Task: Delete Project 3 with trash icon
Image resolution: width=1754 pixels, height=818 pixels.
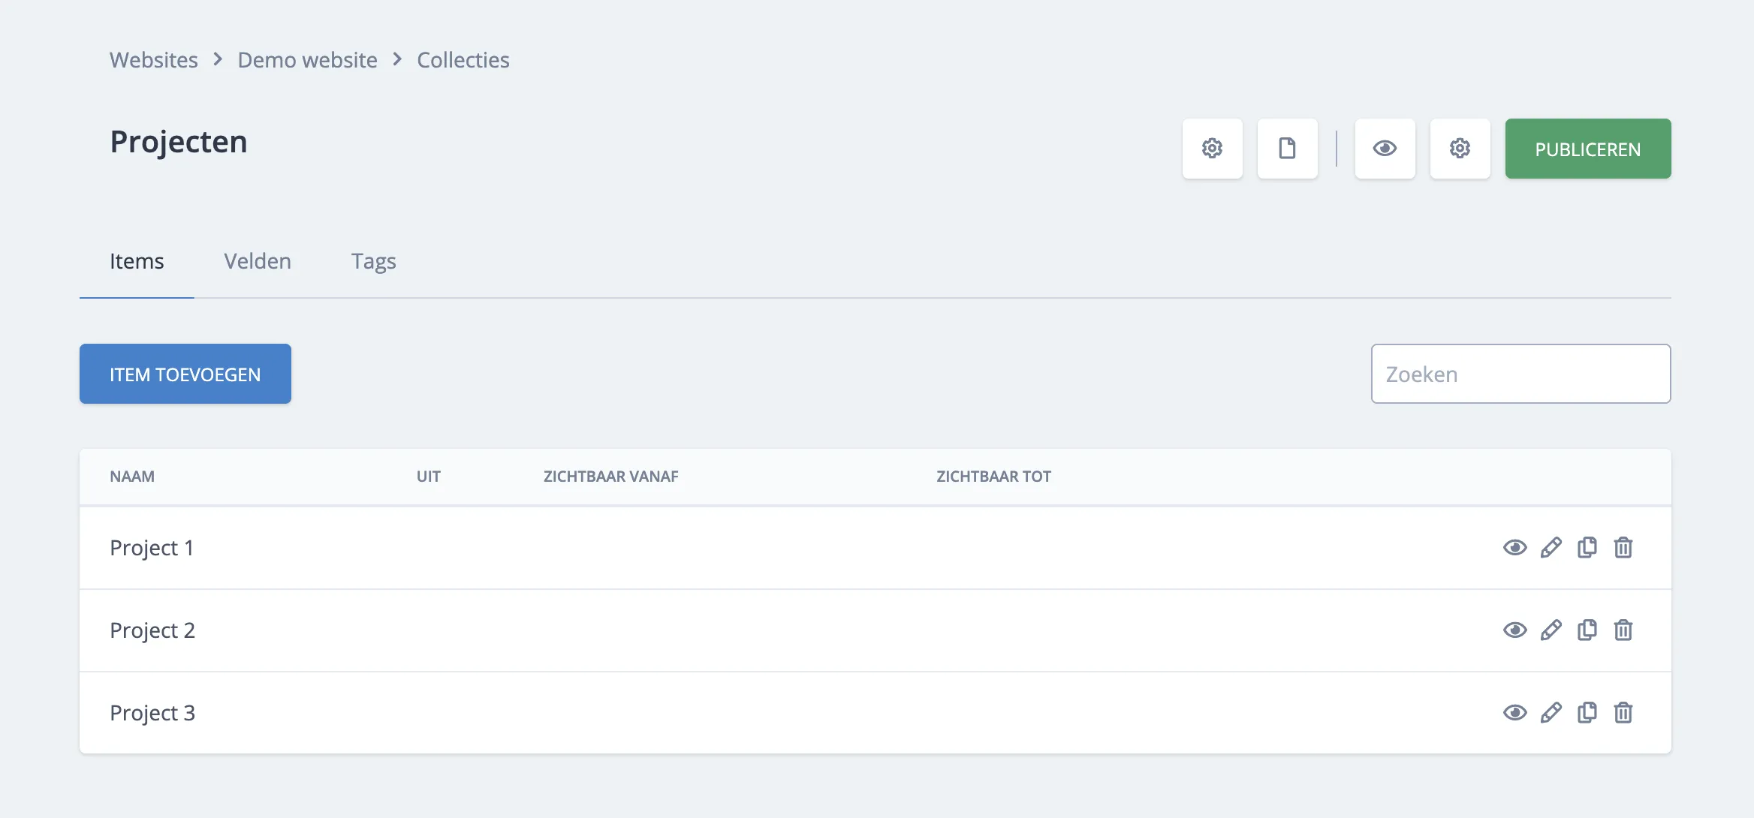Action: [x=1623, y=713]
